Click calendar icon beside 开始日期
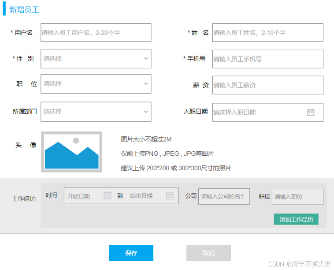 [108, 195]
